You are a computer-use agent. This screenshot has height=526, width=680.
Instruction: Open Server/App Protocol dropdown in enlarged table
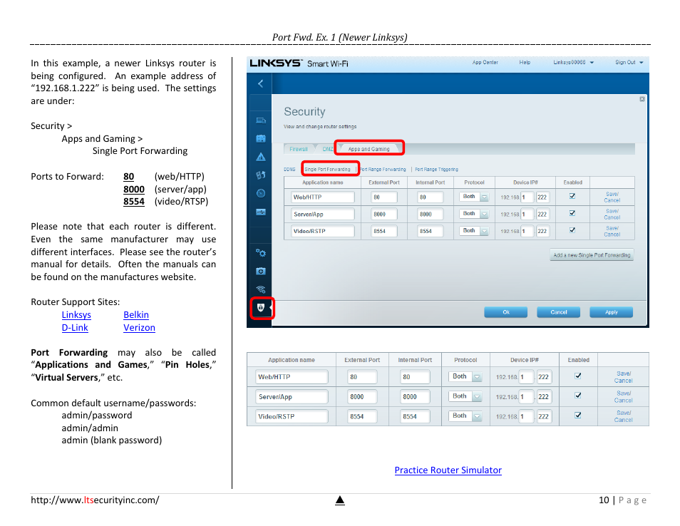click(x=465, y=396)
